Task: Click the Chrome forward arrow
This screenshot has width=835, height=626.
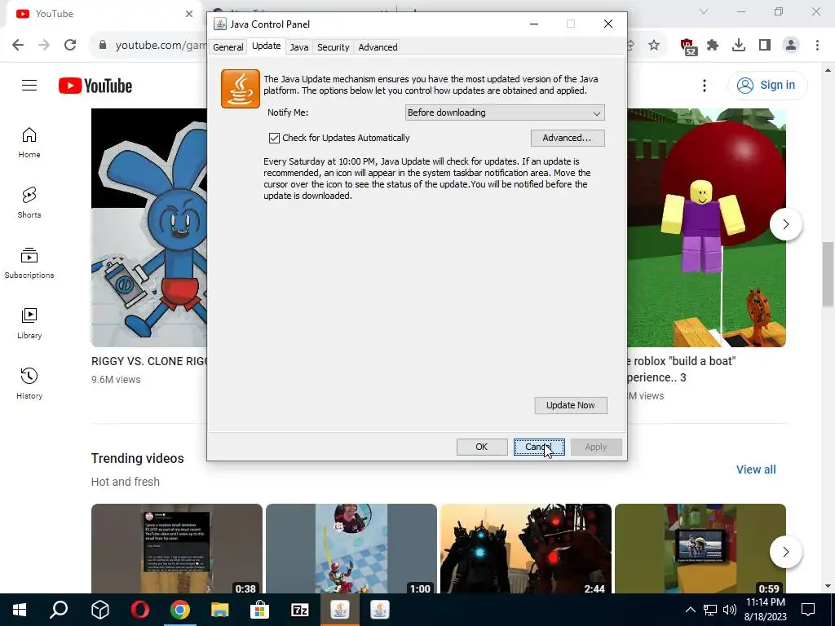Action: (x=44, y=46)
